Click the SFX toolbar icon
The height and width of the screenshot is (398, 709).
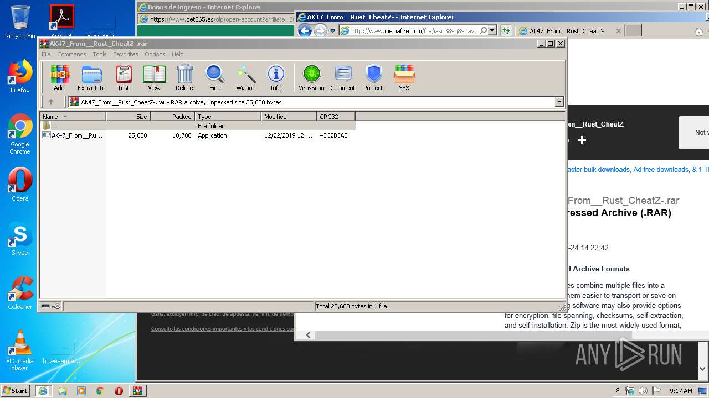(404, 77)
